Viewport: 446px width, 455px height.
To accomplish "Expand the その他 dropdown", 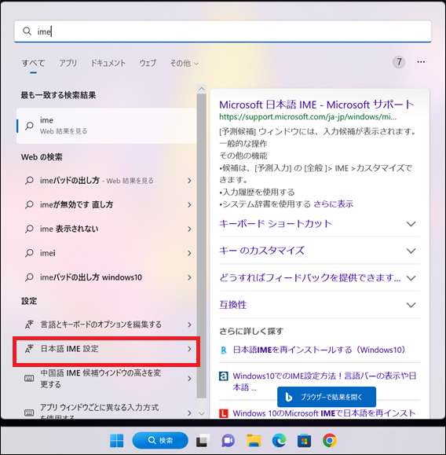I will point(185,63).
